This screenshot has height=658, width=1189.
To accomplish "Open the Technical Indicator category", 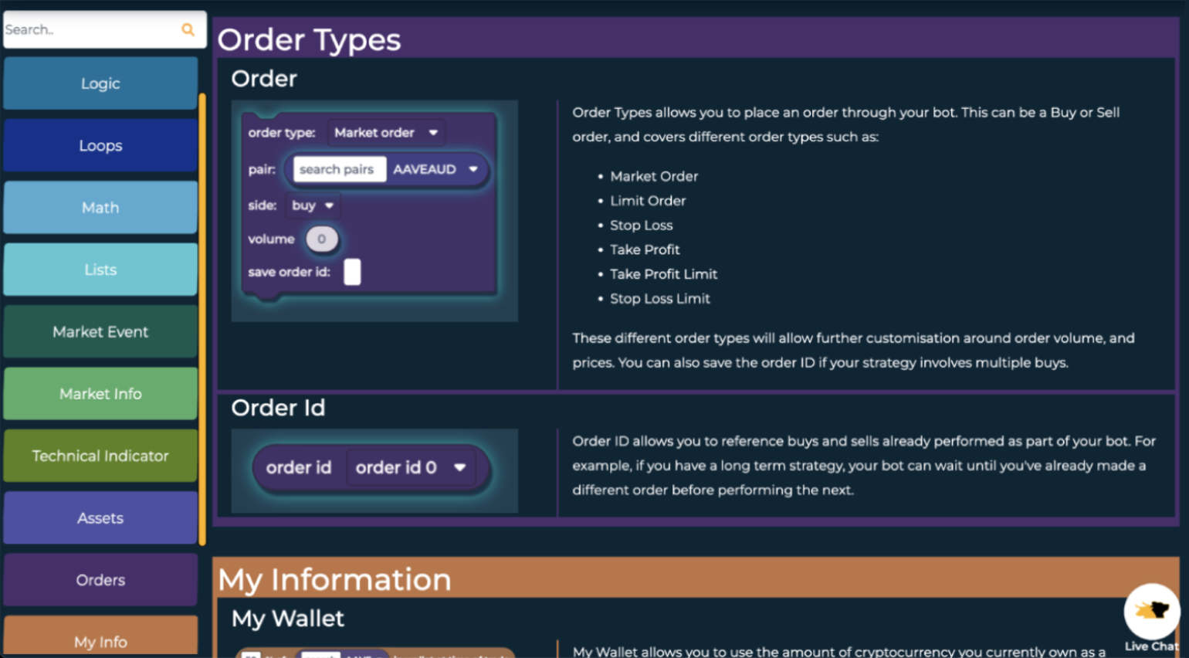I will coord(100,456).
